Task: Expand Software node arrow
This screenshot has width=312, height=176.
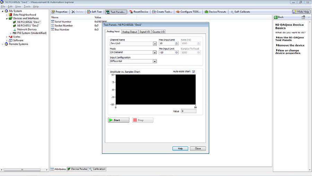Action: pyautogui.click(x=7, y=41)
